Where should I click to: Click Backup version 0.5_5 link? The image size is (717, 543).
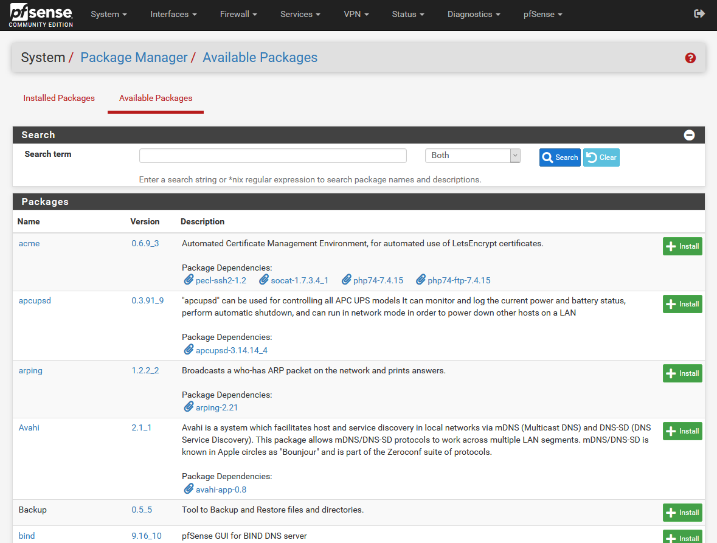142,510
